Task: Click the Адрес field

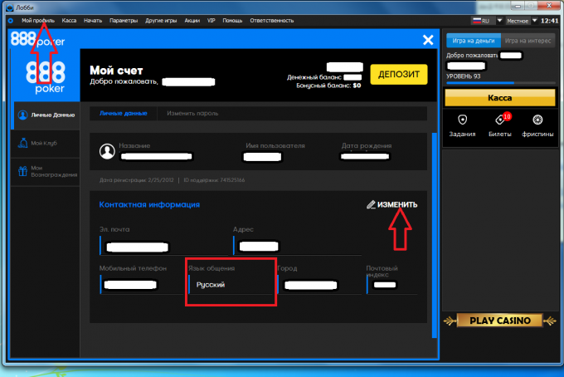Action: pyautogui.click(x=297, y=247)
